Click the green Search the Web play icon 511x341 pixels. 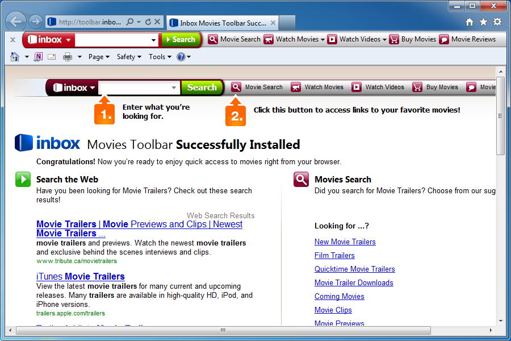(x=23, y=179)
